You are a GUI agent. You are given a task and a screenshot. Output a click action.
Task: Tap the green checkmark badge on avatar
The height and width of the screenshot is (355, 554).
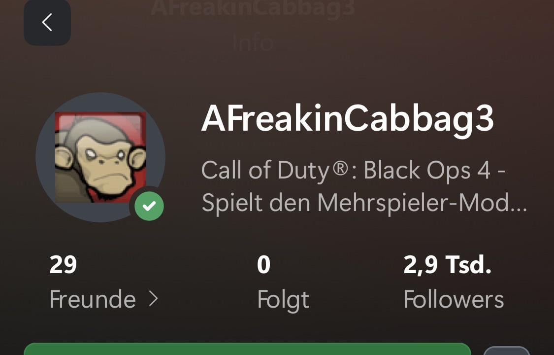pyautogui.click(x=149, y=206)
